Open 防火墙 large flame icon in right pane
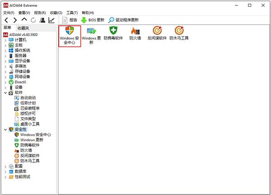This screenshot has height=195, width=271. pyautogui.click(x=135, y=33)
